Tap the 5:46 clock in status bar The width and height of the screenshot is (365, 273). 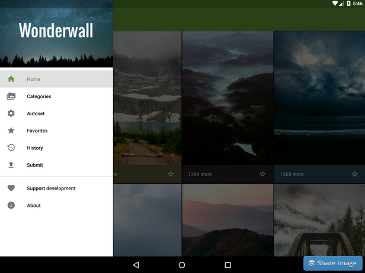pos(357,4)
